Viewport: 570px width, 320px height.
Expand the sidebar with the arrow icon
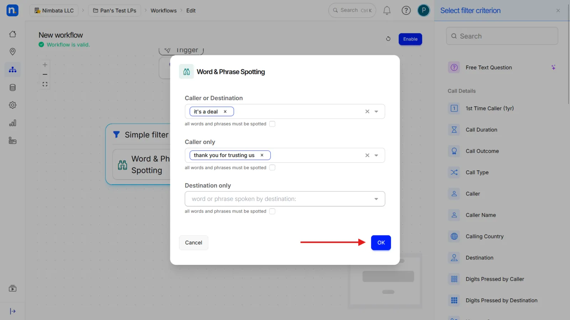tap(12, 311)
